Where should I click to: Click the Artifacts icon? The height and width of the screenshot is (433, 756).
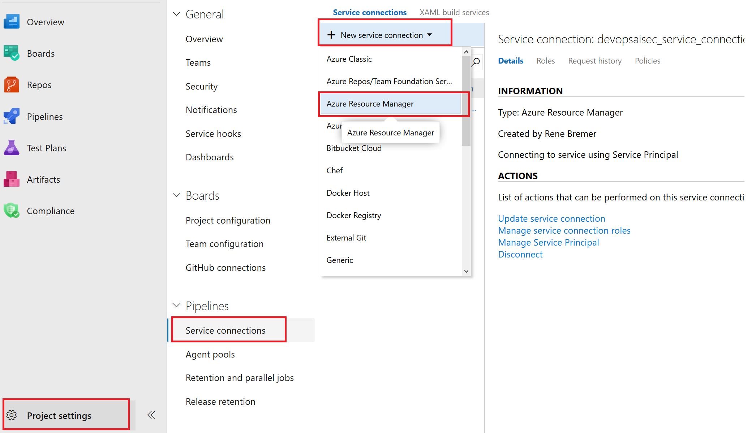click(x=12, y=179)
